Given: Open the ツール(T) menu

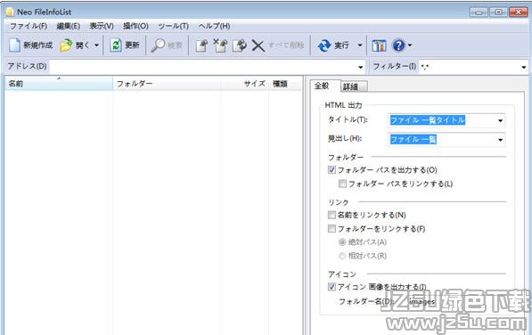Looking at the screenshot, I should click(174, 26).
